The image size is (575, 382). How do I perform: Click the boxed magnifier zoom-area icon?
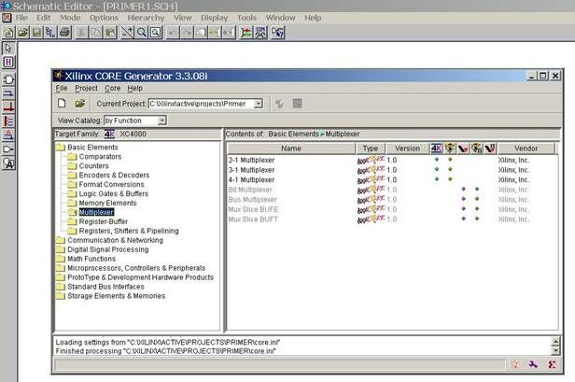(156, 33)
